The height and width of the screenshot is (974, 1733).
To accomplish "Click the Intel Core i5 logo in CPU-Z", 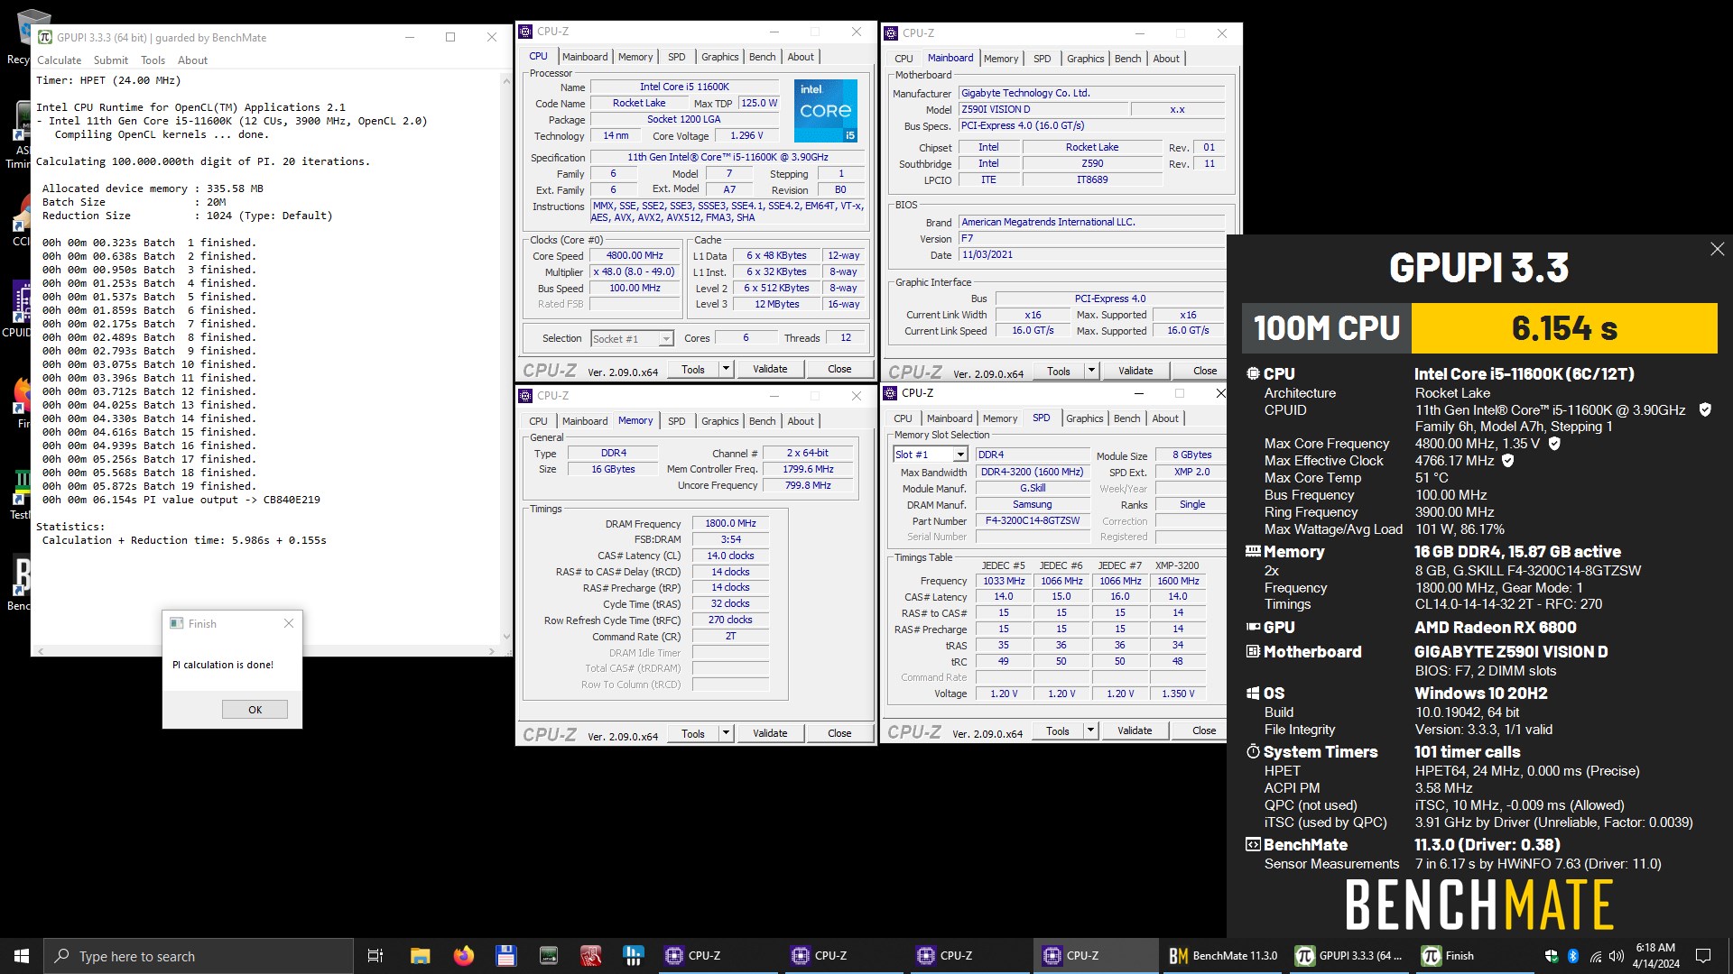I will coord(825,111).
